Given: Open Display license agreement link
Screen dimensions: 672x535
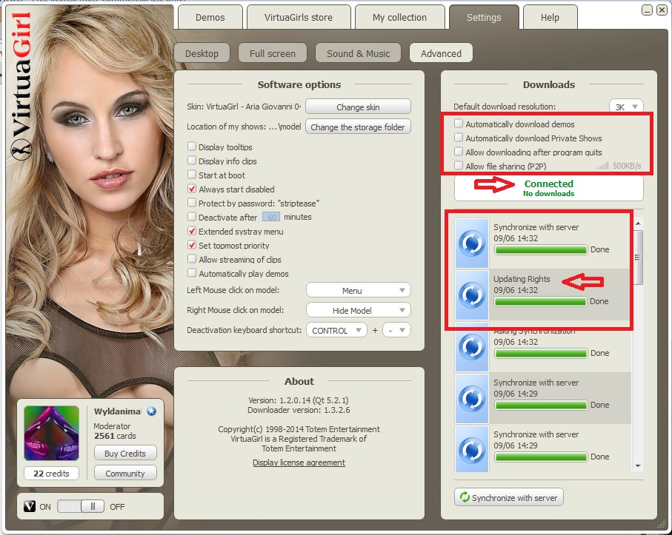Looking at the screenshot, I should [x=299, y=462].
